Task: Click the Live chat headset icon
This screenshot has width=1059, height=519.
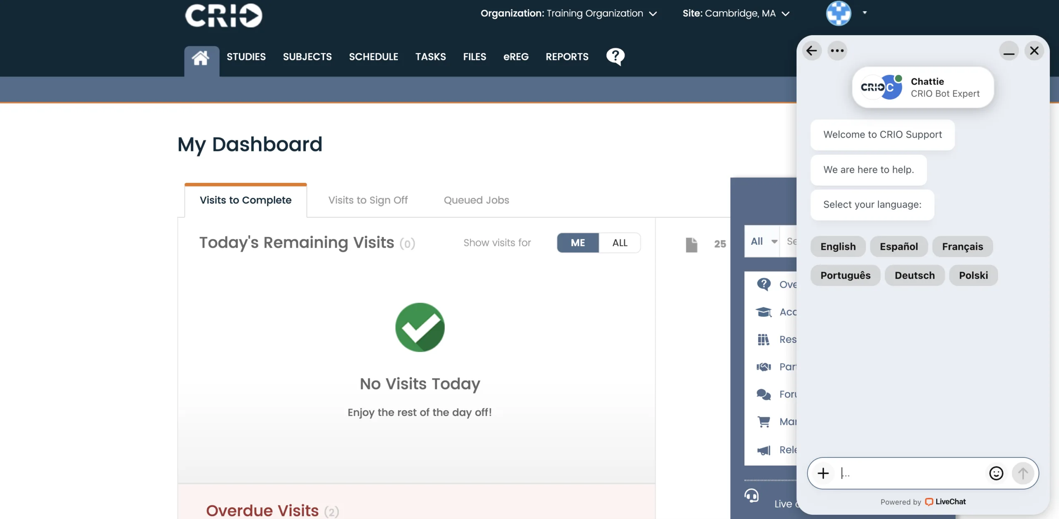Action: coord(751,495)
